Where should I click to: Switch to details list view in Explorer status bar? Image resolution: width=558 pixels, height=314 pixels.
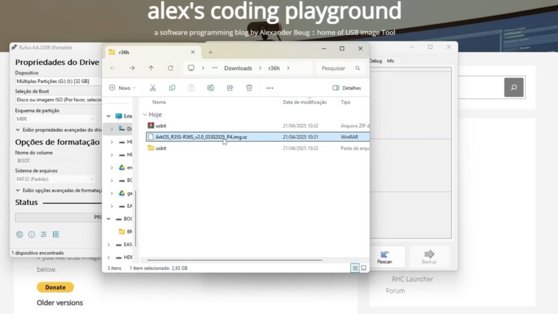[355, 268]
